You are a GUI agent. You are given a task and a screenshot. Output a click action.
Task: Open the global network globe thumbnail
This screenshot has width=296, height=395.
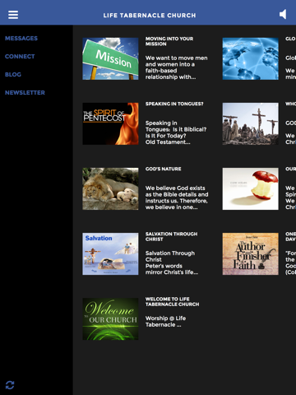coord(251,58)
